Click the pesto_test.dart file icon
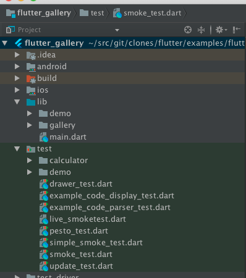This screenshot has height=278, width=246. point(44,231)
